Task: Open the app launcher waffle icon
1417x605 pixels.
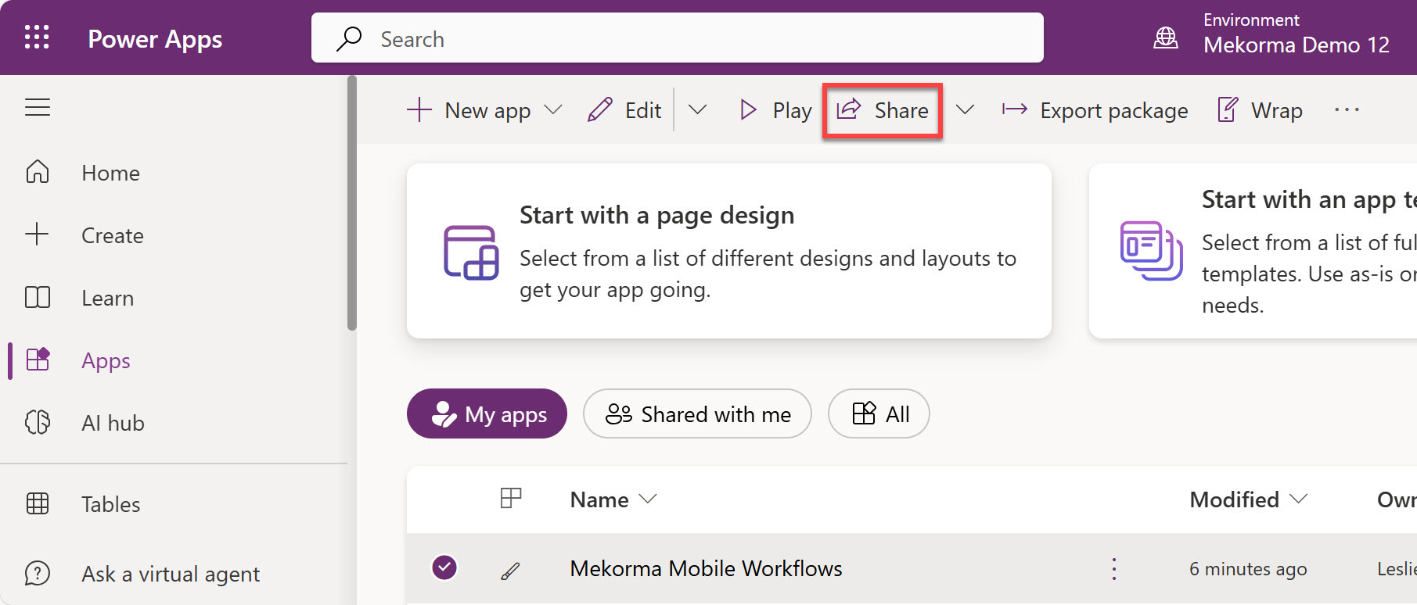Action: coord(37,38)
